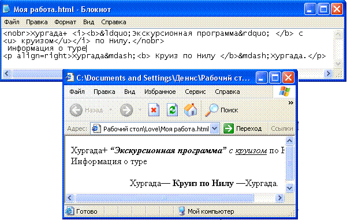Image resolution: width=347 pixels, height=220 pixels.
Task: Click browser horizontal scrollbar left arrow
Action: 70,198
